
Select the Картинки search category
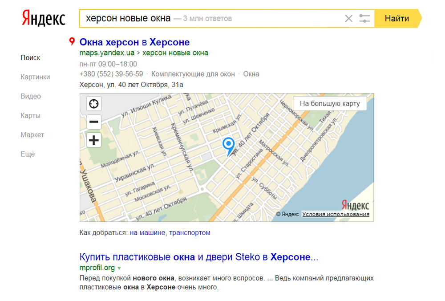(x=35, y=77)
